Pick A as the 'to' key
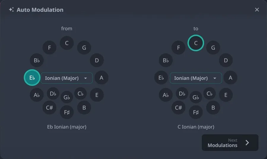The width and height of the screenshot is (267, 159). click(231, 78)
